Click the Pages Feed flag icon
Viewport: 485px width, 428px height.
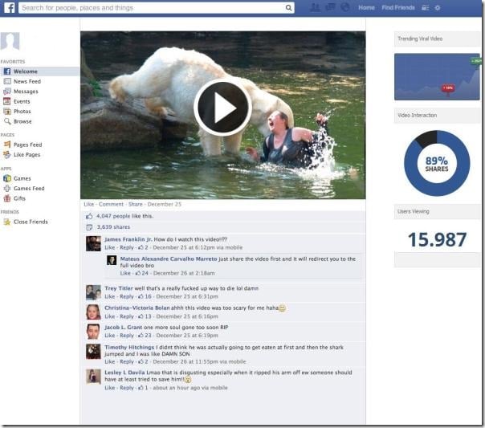point(6,145)
